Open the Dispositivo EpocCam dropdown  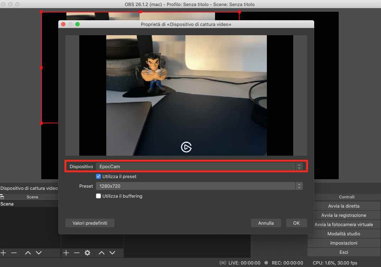click(199, 167)
